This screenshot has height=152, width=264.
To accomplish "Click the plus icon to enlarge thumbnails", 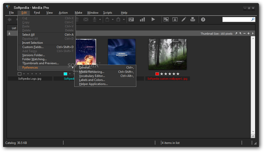I will click(249, 33).
